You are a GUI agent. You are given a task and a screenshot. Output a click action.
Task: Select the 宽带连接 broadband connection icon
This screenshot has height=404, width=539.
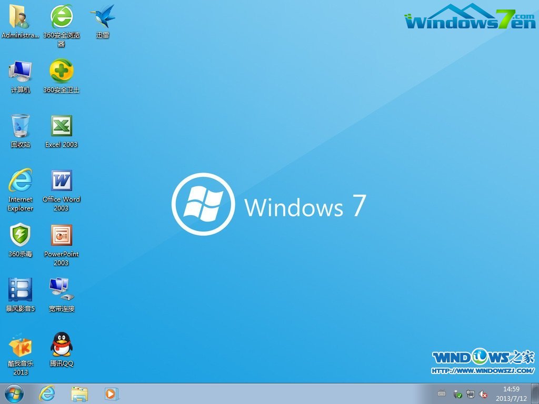tap(61, 290)
